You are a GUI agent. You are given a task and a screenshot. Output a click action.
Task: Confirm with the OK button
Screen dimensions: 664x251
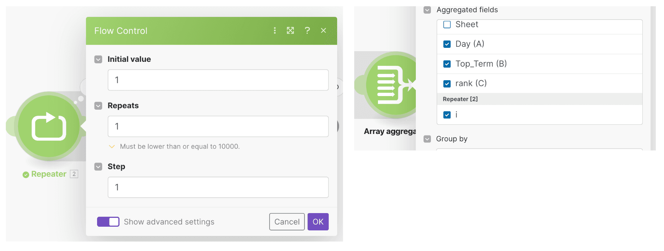318,222
